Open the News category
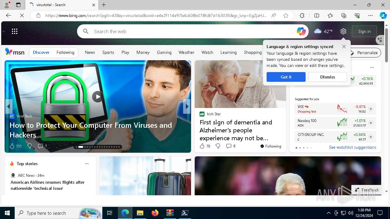The image size is (390, 219). point(90,52)
